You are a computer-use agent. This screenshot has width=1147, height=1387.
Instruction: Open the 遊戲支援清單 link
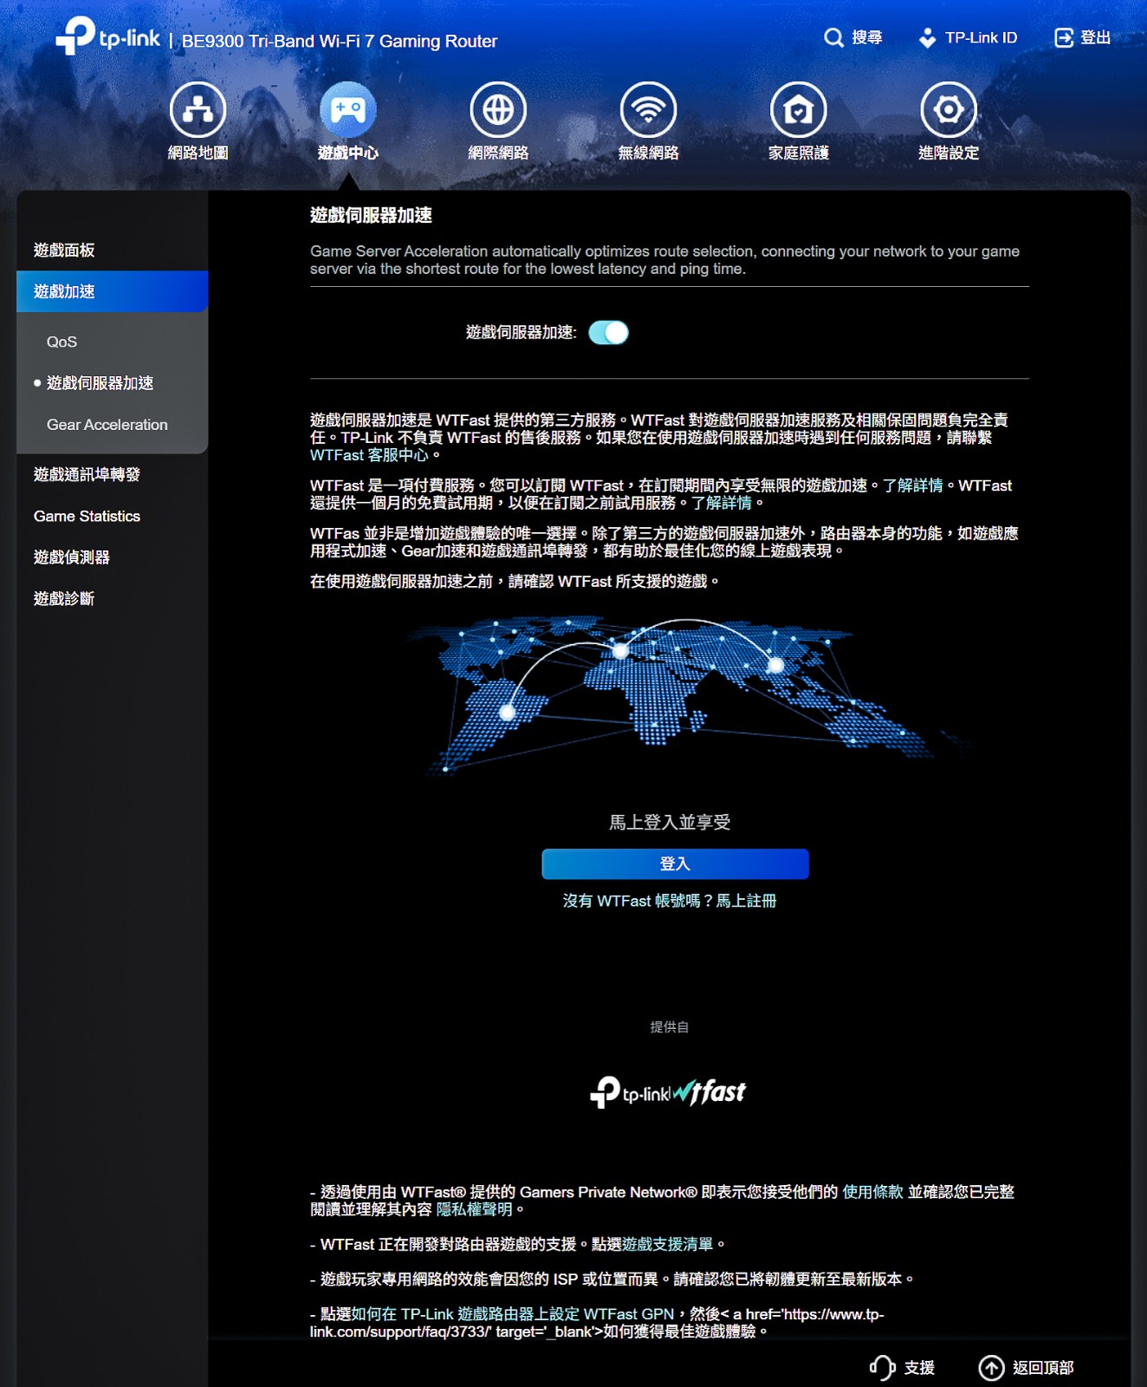(x=668, y=1244)
